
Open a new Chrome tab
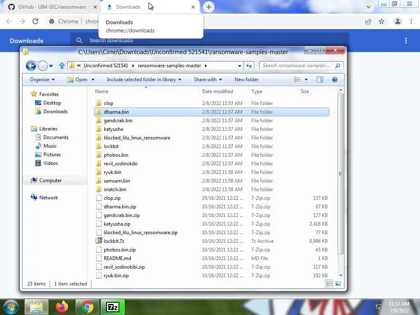click(209, 7)
